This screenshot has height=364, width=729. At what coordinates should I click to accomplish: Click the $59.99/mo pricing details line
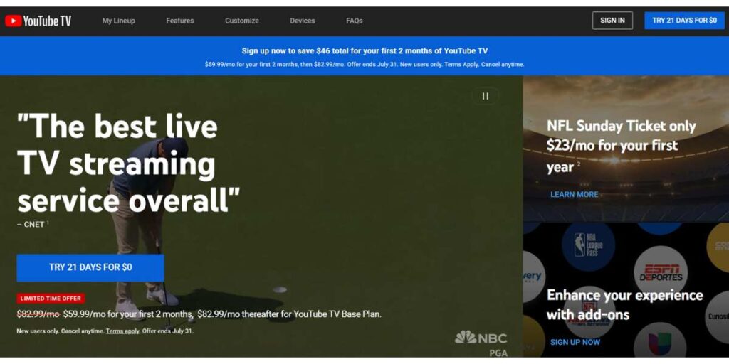point(199,314)
